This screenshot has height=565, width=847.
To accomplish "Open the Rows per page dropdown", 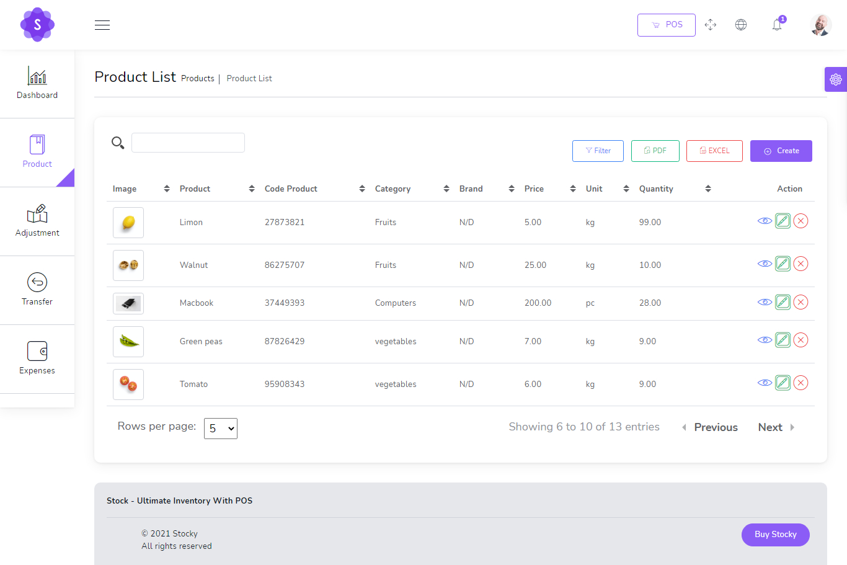I will pyautogui.click(x=221, y=428).
